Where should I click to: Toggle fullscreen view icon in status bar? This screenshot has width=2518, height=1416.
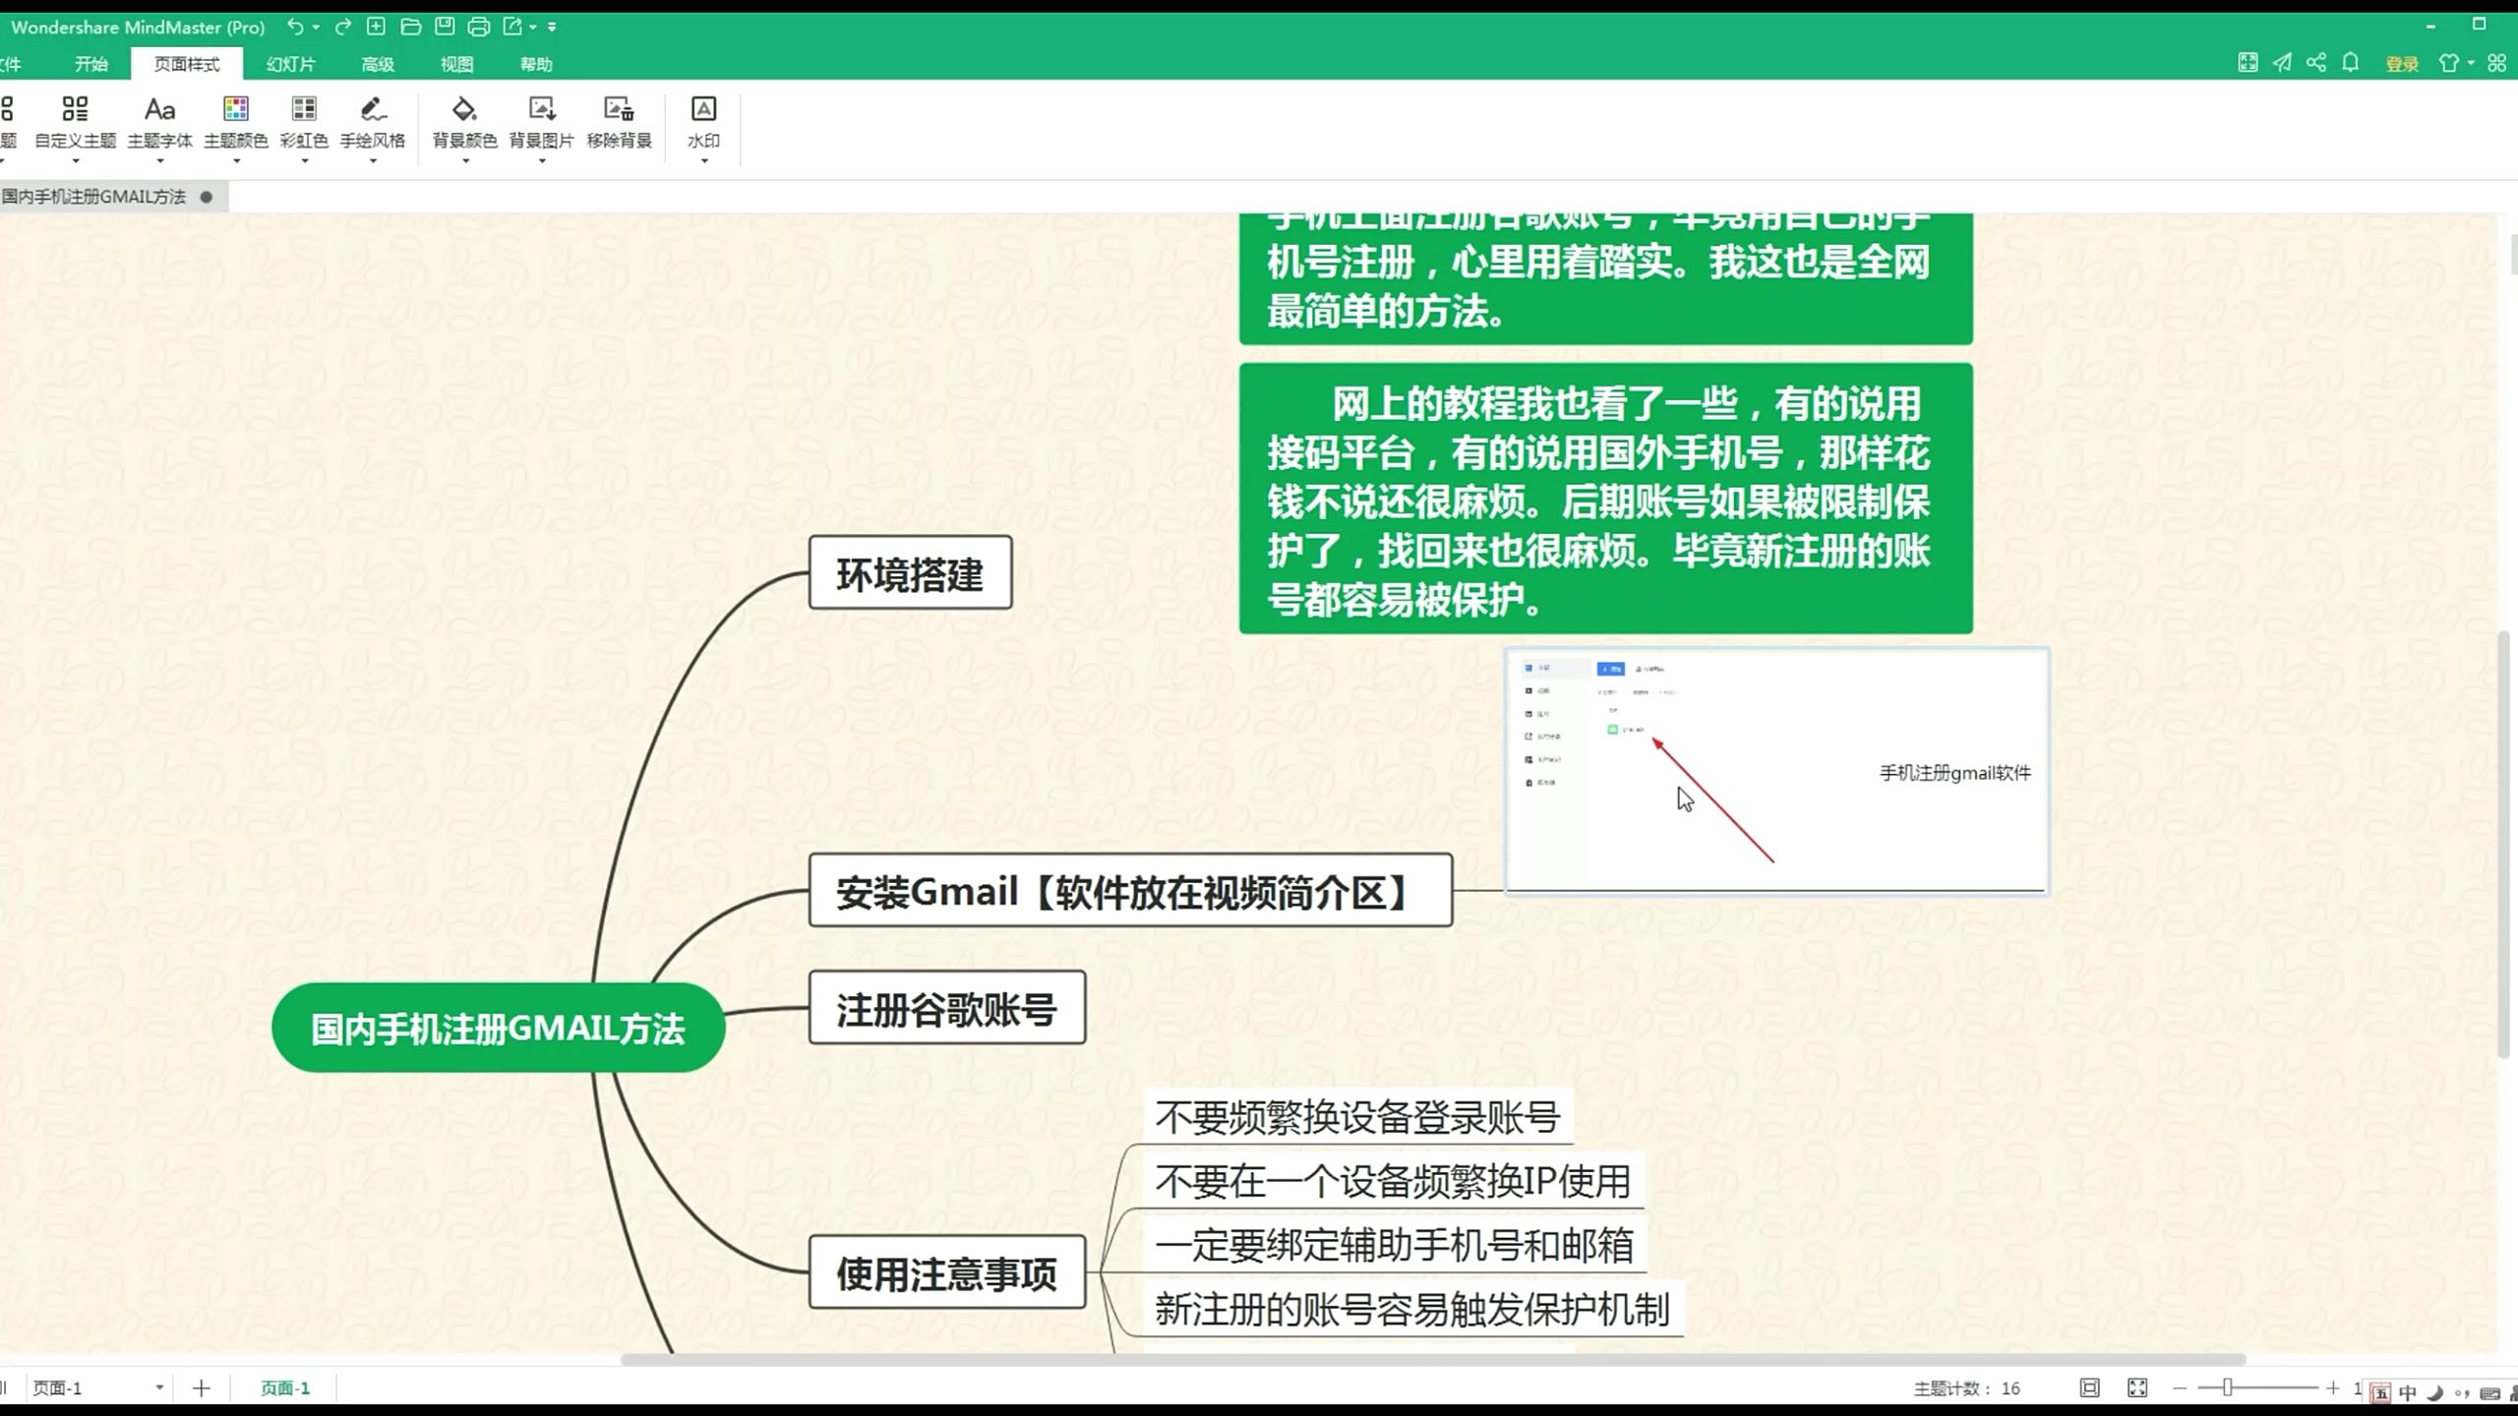(x=2137, y=1387)
